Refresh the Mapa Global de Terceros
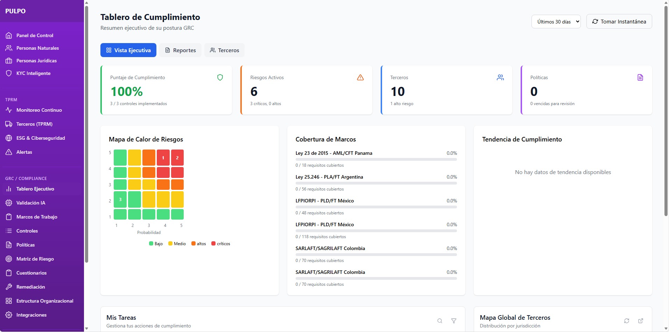 tap(627, 321)
